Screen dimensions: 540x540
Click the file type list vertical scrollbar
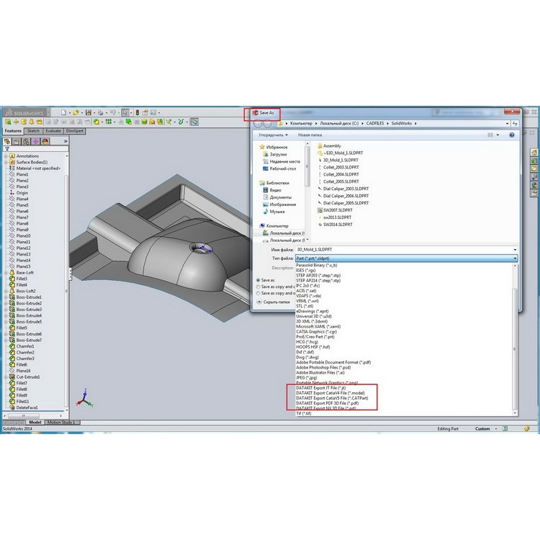515,339
